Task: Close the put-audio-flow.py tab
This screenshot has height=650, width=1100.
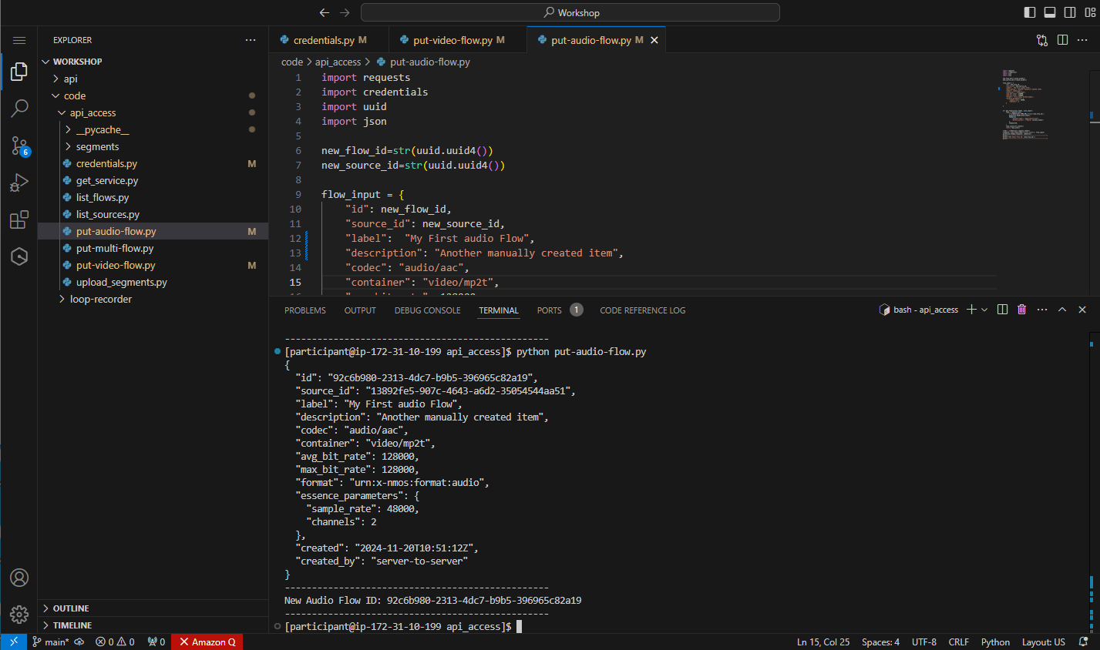Action: point(654,40)
